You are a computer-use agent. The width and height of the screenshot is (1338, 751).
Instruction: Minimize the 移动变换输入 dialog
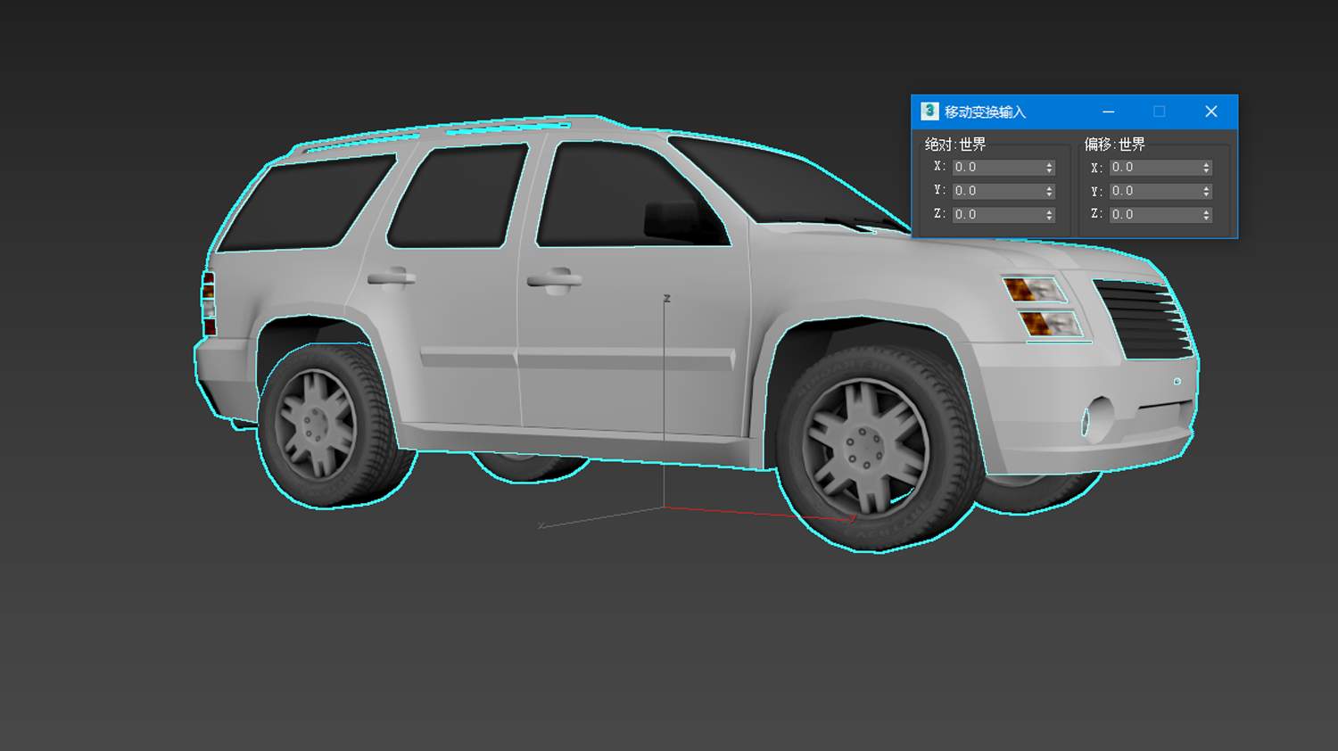(1108, 111)
